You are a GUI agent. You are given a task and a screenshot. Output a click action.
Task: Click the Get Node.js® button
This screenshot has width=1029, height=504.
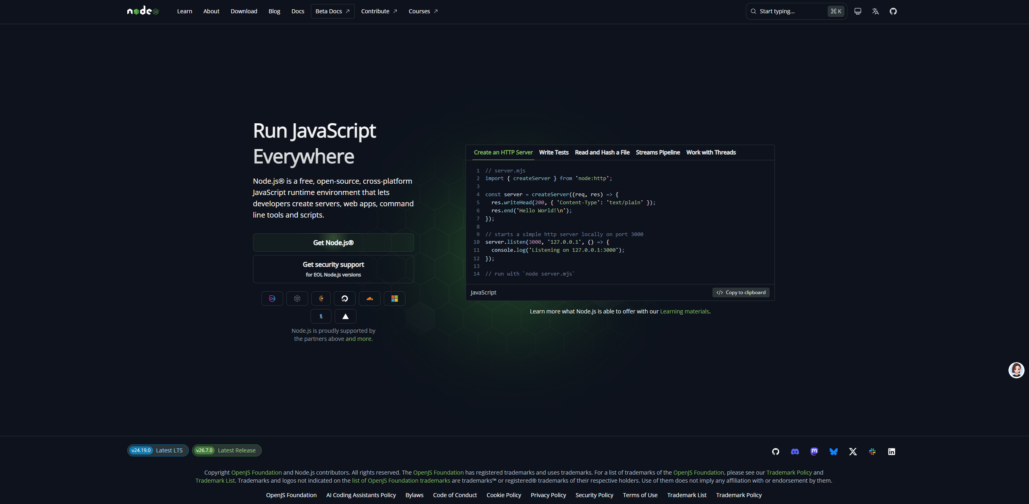pyautogui.click(x=333, y=243)
